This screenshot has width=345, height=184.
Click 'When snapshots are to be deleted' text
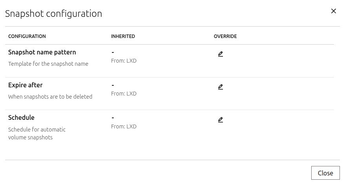coord(50,97)
